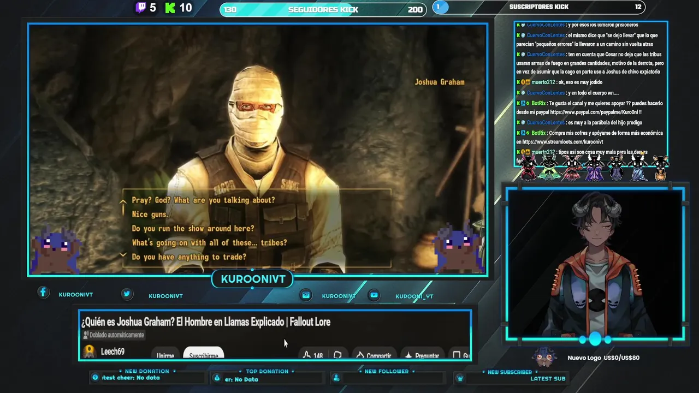Click the 'test cheer: No data' text

[x=131, y=378]
